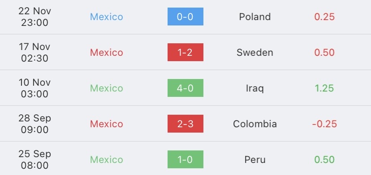The height and width of the screenshot is (175, 371).
Task: Open the red 1-2 score badge
Action: click(185, 52)
